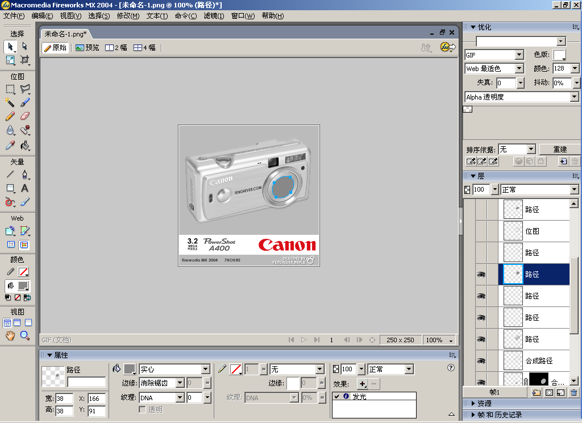
Task: Delete layer with the trash icon
Action: (x=574, y=392)
